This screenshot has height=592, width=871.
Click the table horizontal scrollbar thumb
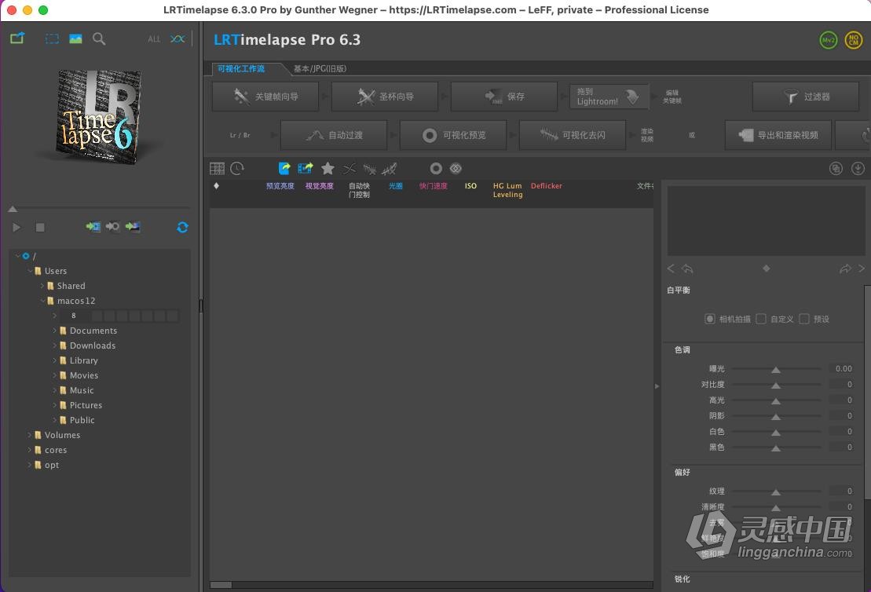(x=221, y=585)
